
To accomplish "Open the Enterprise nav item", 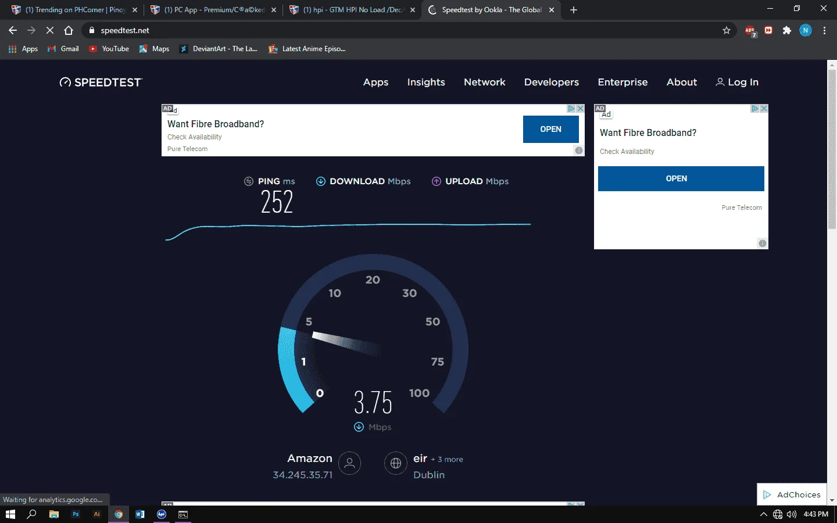I will click(623, 83).
